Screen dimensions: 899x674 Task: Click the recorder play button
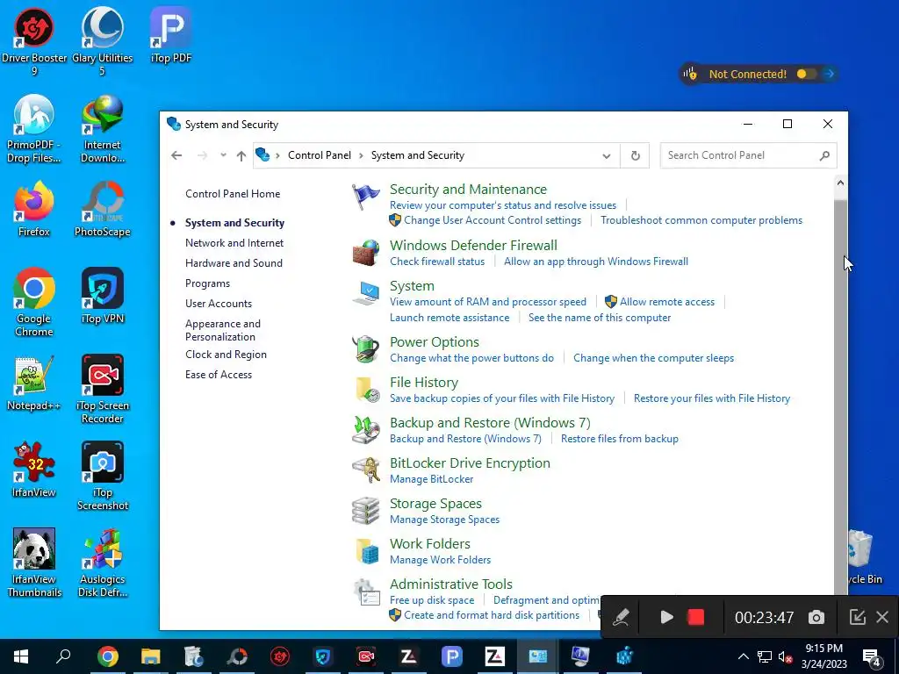[x=666, y=617]
